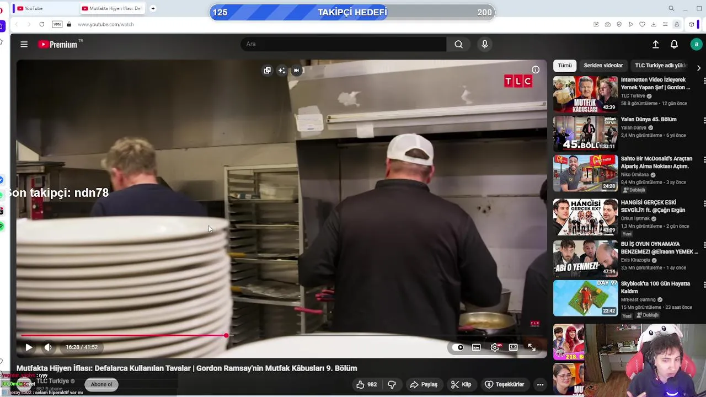Screen dimensions: 706x397
Task: Reload the page
Action: tap(41, 24)
